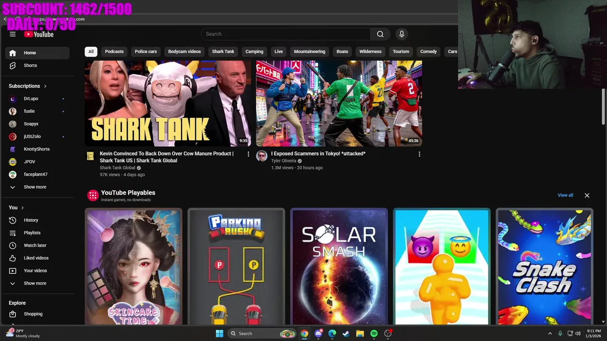The width and height of the screenshot is (607, 341).
Task: Play the Shark Tank cow manure video thumbnail
Action: tap(168, 103)
